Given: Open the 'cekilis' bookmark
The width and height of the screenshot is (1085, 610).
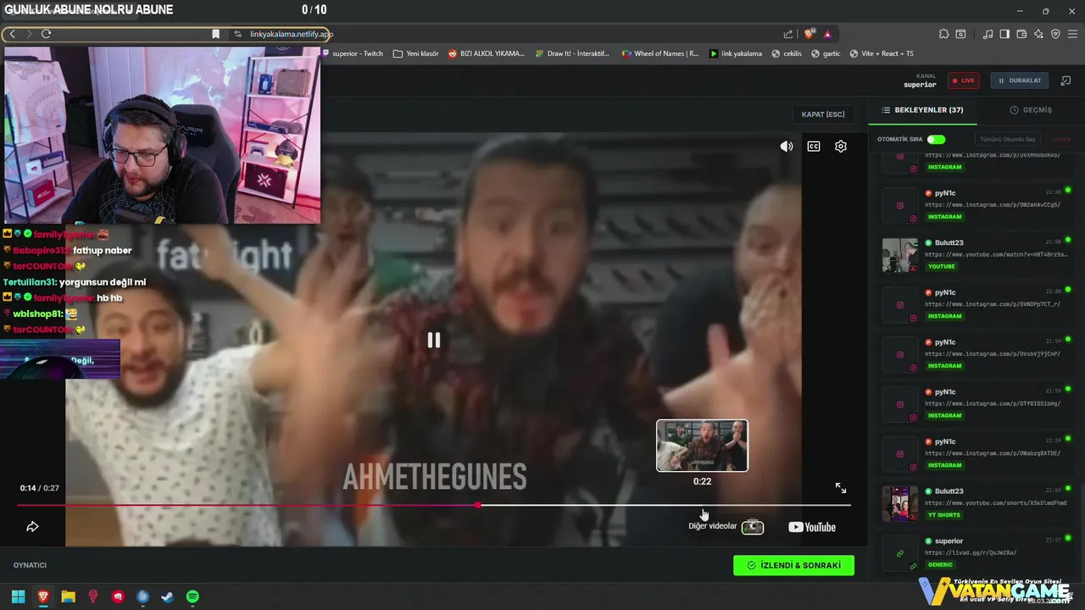Looking at the screenshot, I should 786,53.
